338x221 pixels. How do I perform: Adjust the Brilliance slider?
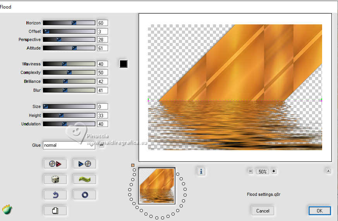click(x=69, y=81)
